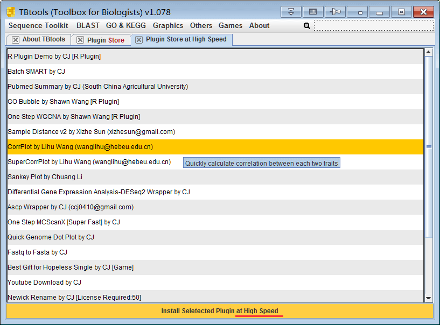Image resolution: width=440 pixels, height=325 pixels.
Task: Open the Games menu
Action: tap(231, 25)
